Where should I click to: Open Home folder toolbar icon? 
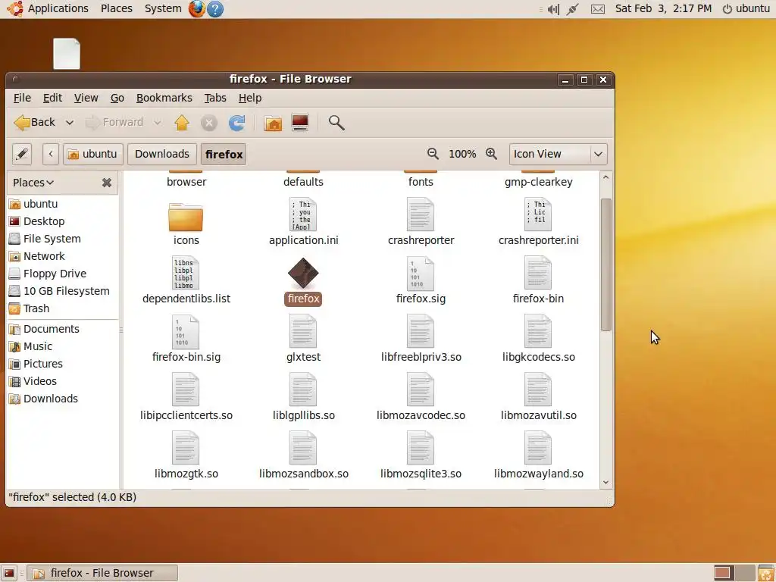pyautogui.click(x=273, y=122)
